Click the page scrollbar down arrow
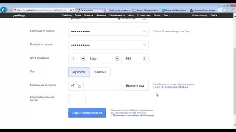The width and height of the screenshot is (236, 132). coord(235,125)
